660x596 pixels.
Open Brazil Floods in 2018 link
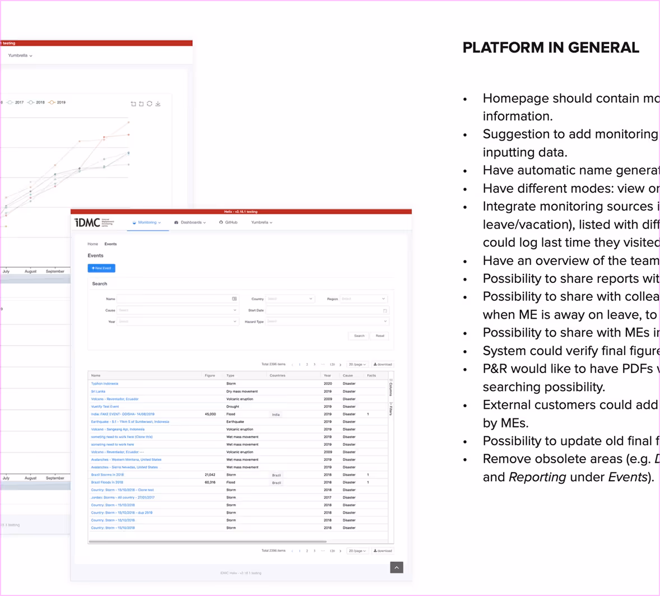(107, 482)
